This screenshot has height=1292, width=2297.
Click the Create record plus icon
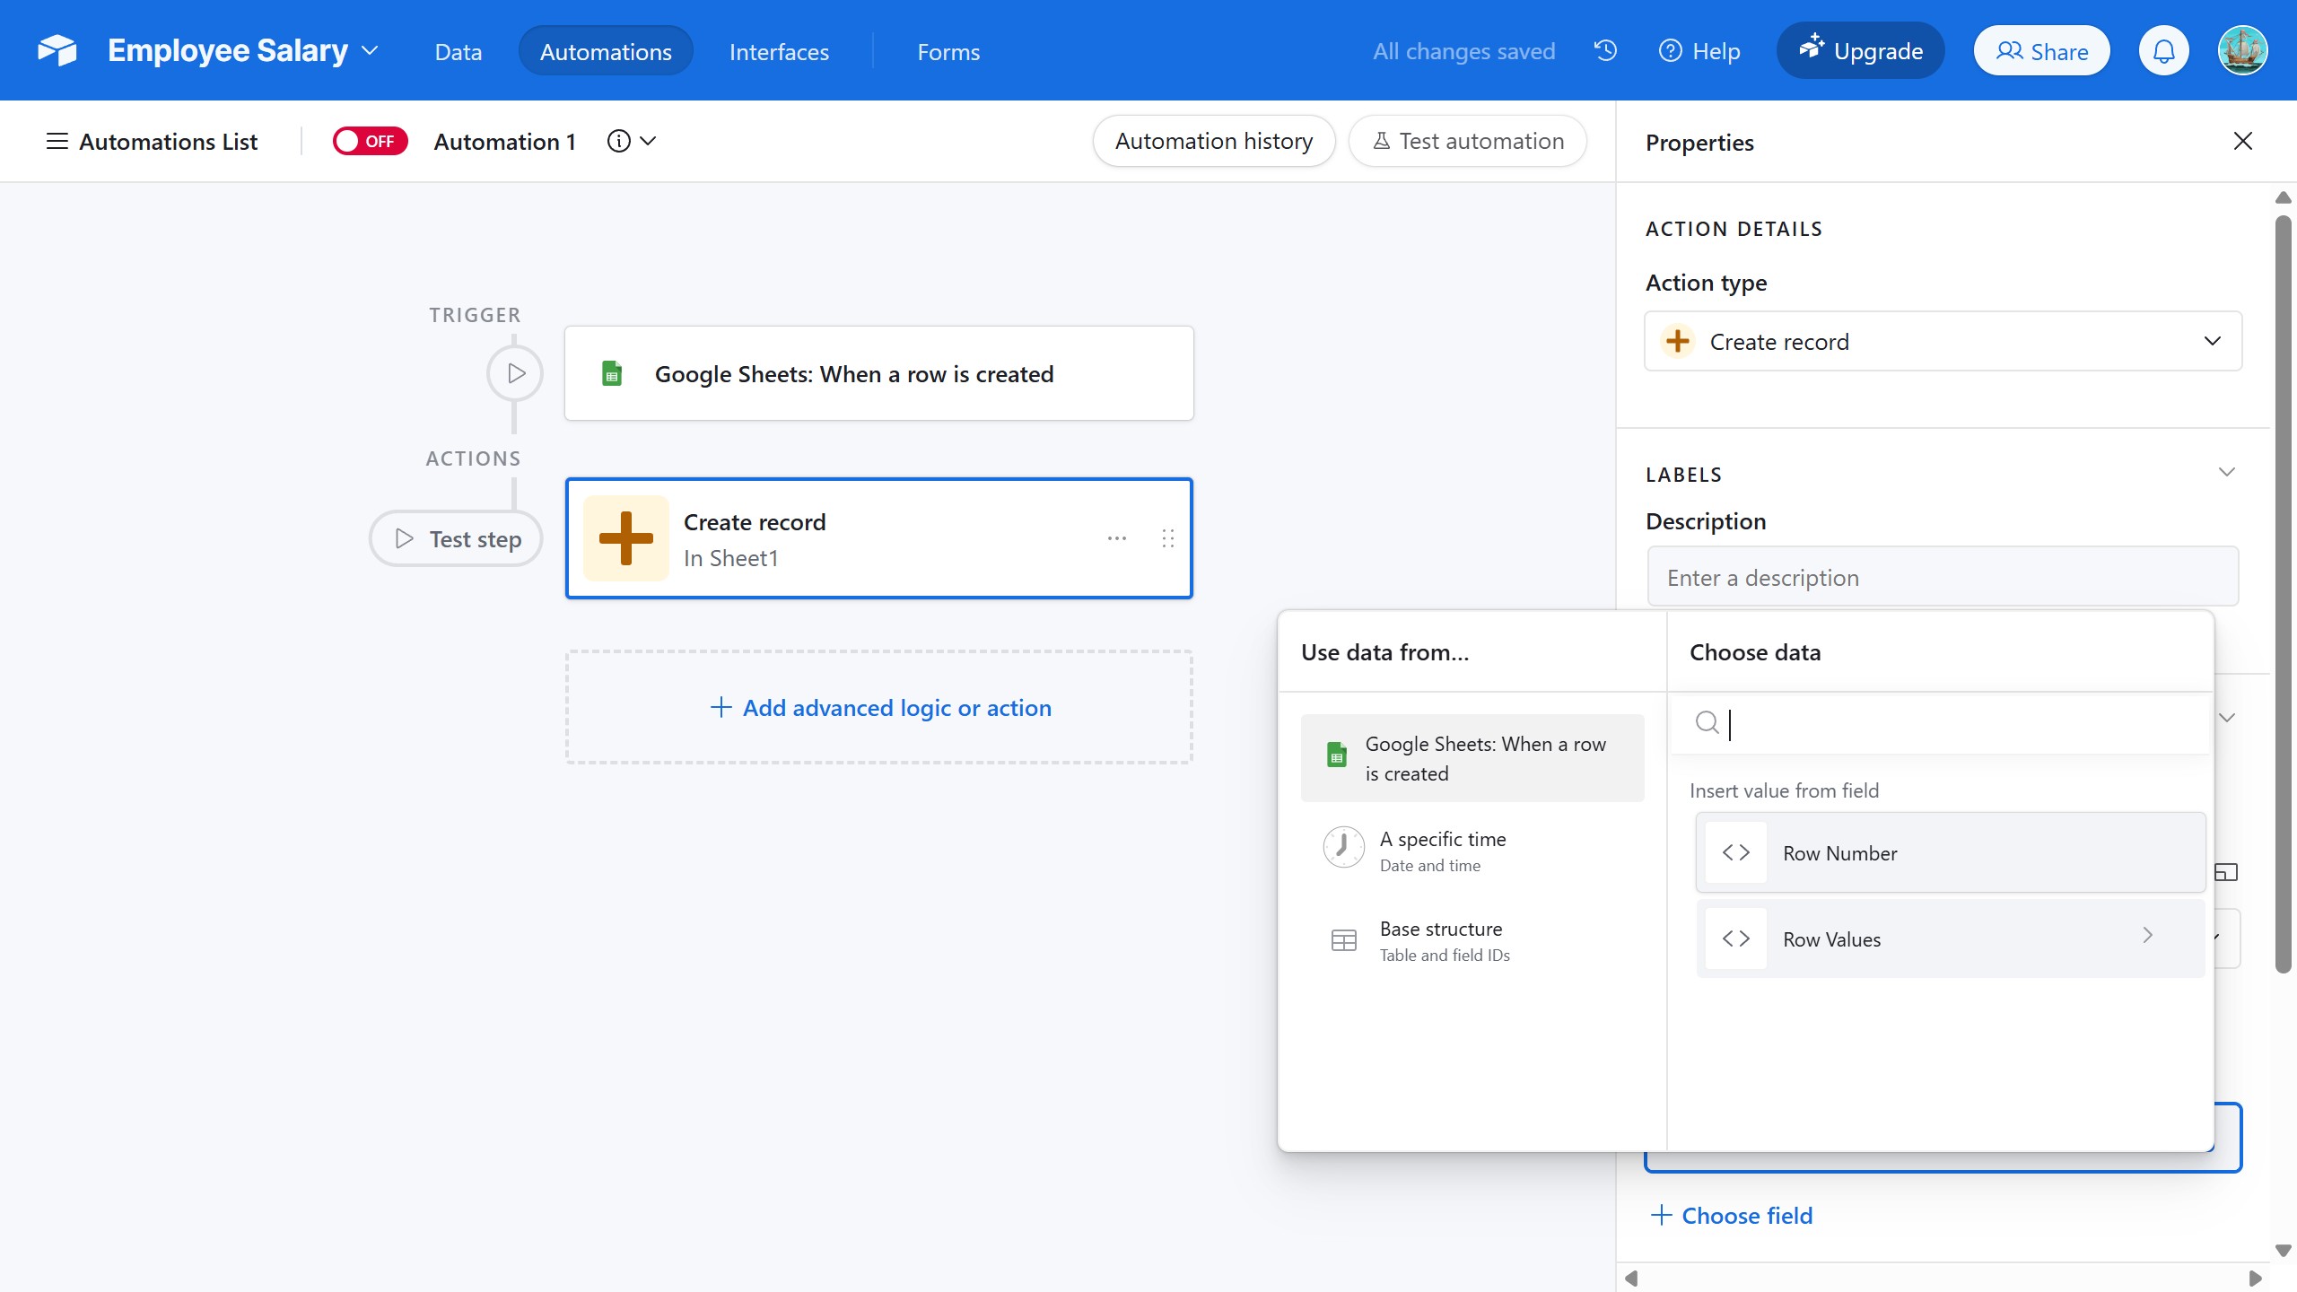[x=626, y=538]
